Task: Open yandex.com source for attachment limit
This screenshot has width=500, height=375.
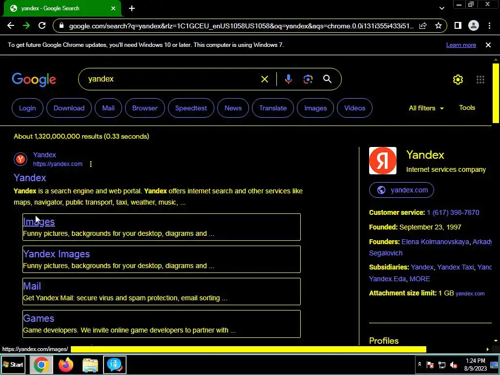Action: [x=470, y=293]
